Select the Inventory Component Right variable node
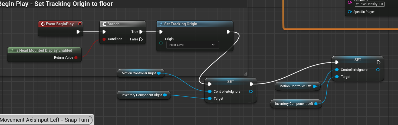398x125 pixels. (144, 95)
